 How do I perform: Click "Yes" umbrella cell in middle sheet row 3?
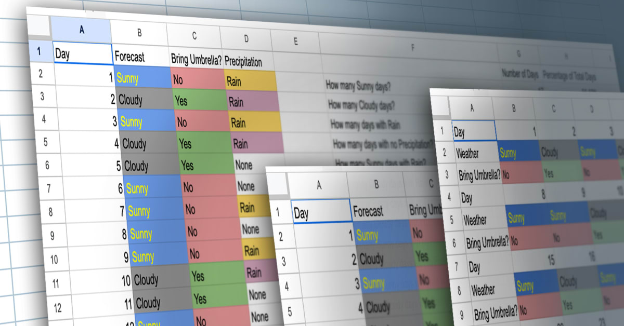pyautogui.click(x=430, y=255)
